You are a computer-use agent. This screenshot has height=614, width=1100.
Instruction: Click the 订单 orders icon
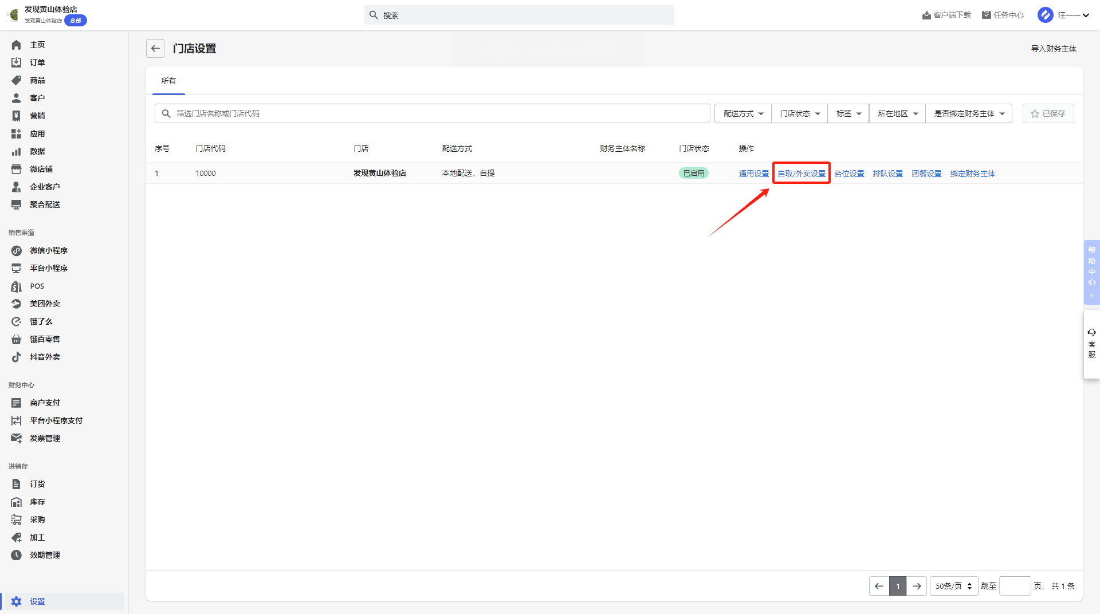(16, 62)
